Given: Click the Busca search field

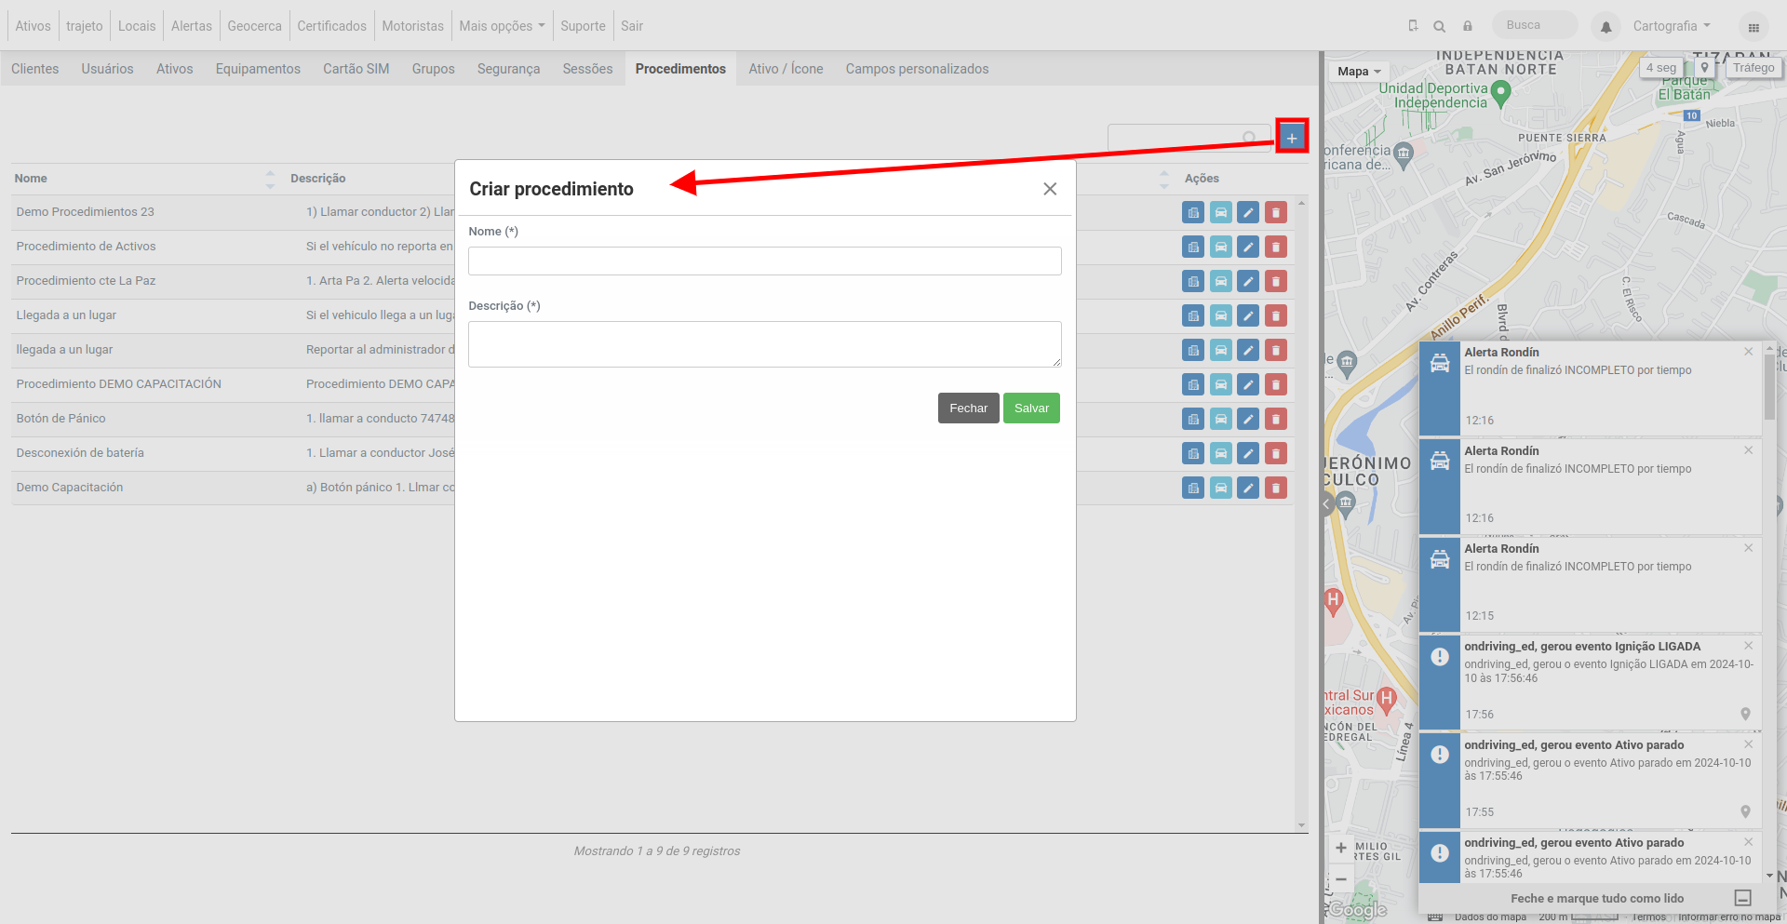Looking at the screenshot, I should (1535, 25).
